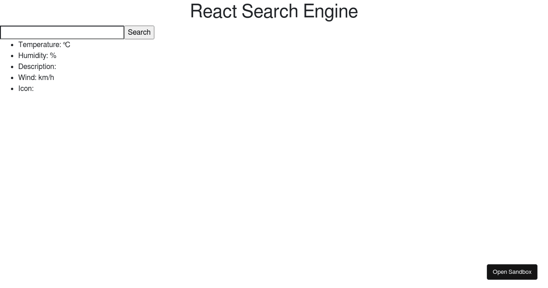This screenshot has width=548, height=288.
Task: Click the Open Sandbox button
Action: (512, 272)
